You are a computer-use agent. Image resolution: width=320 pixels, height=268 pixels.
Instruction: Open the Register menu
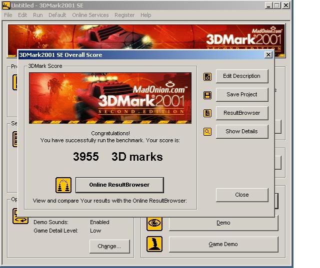pos(124,15)
